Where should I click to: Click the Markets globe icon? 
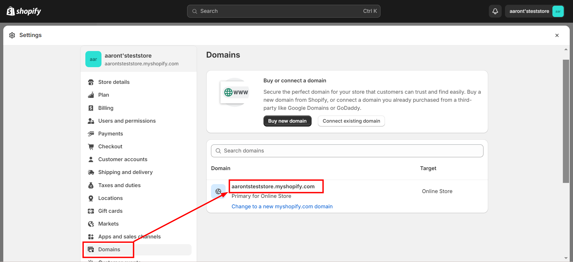[x=91, y=224]
